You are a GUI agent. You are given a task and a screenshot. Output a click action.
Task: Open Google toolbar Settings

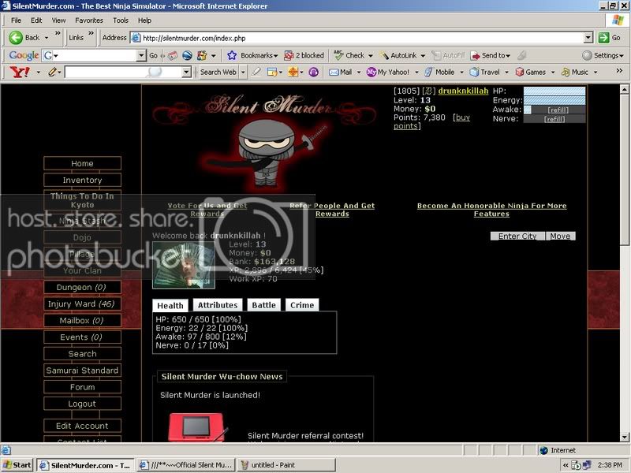(x=603, y=55)
